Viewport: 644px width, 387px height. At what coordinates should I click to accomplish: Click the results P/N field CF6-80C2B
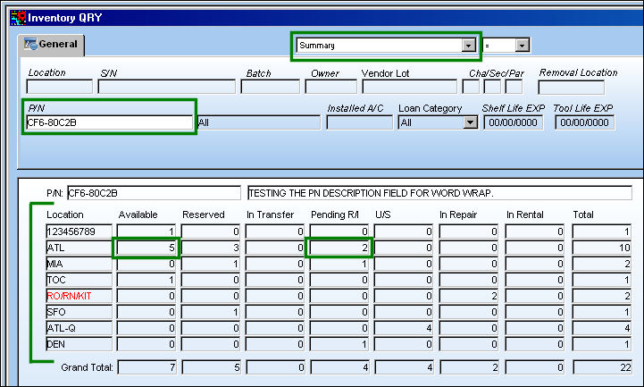click(154, 193)
